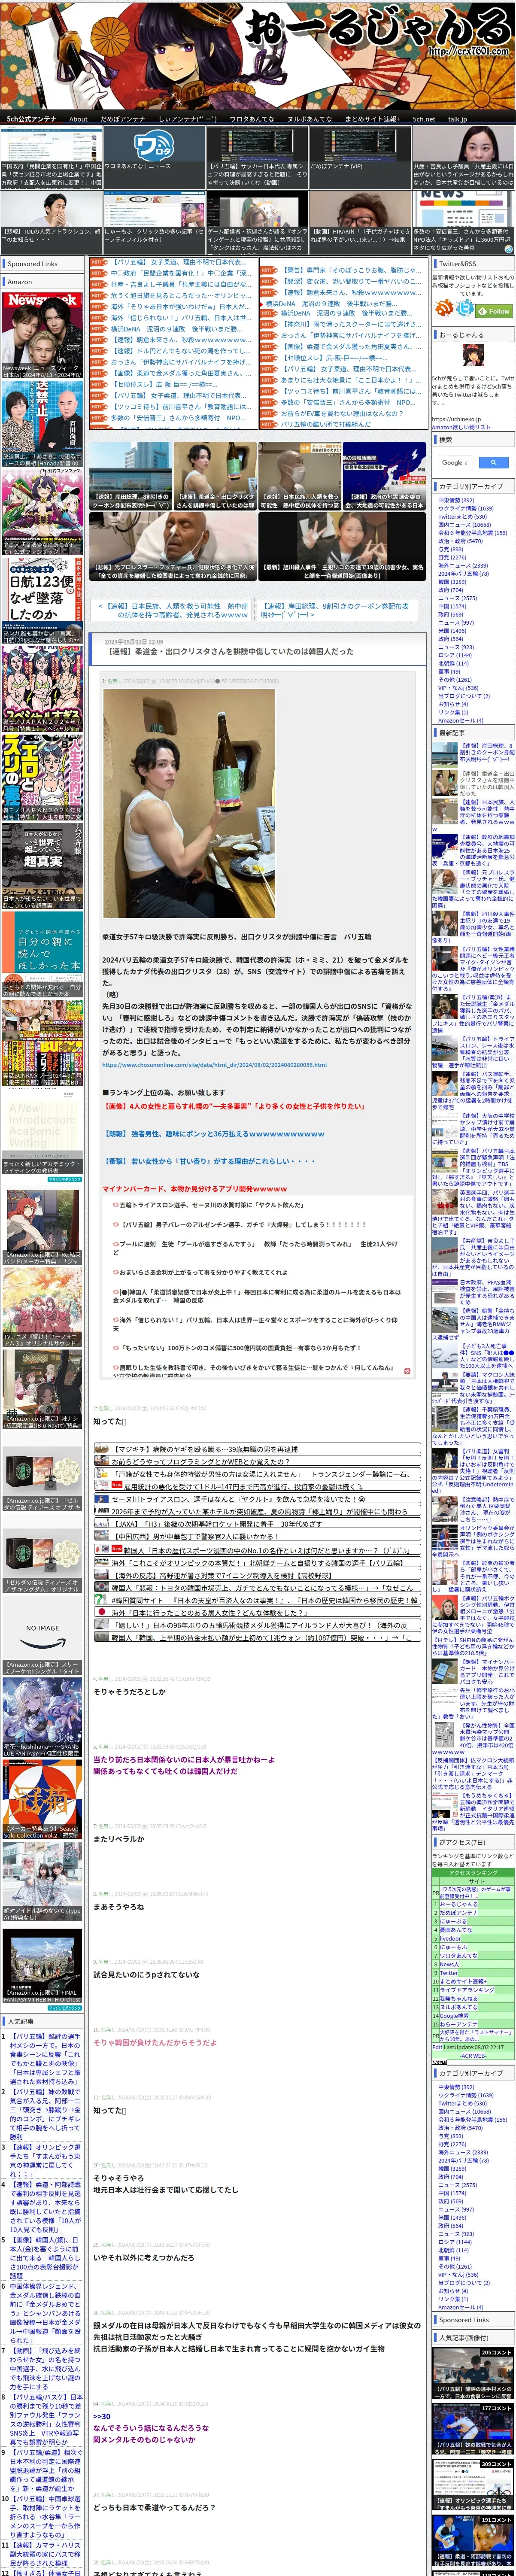Image resolution: width=516 pixels, height=2576 pixels.
Task: Open the Amazonセール (4) category
Action: click(x=460, y=720)
